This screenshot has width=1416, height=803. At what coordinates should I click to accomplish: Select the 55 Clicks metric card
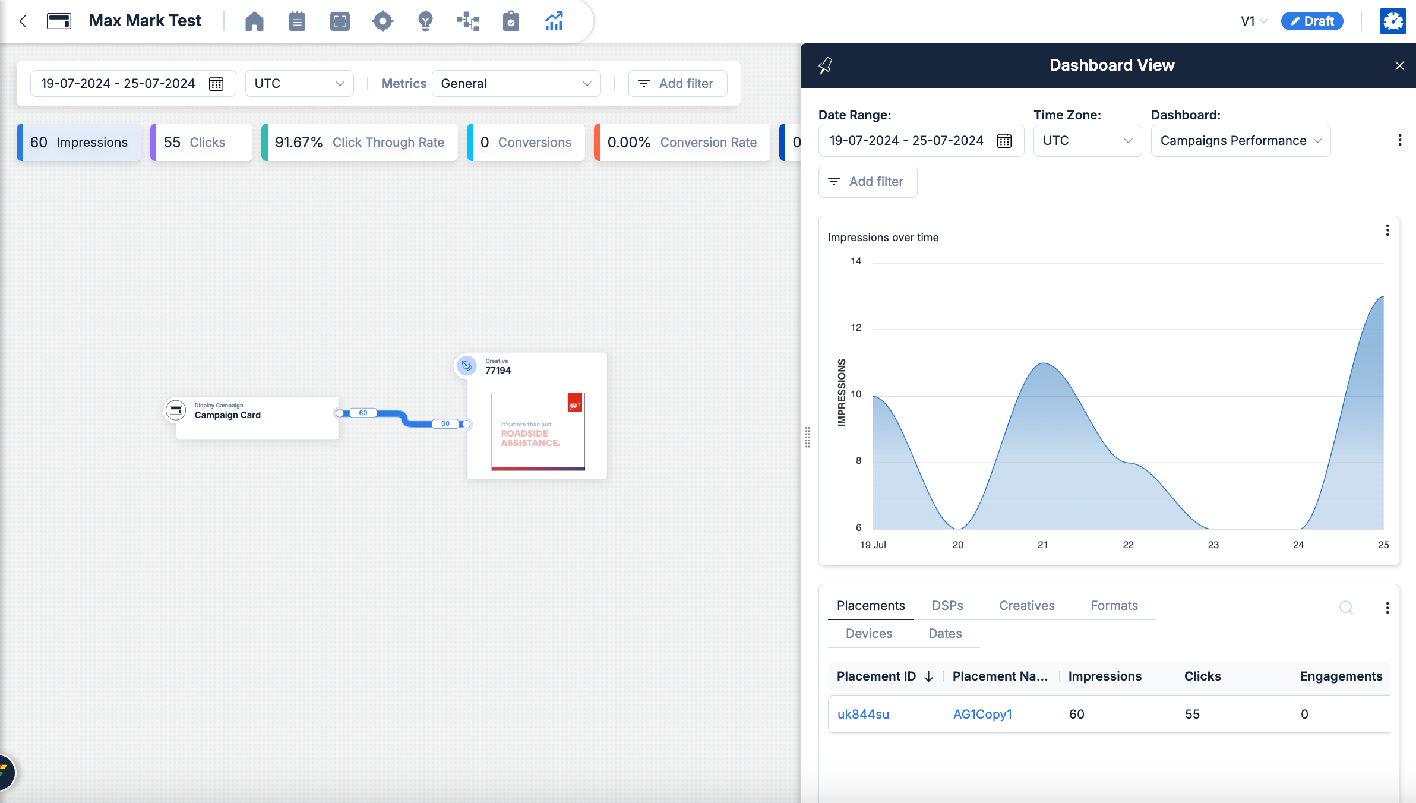201,143
